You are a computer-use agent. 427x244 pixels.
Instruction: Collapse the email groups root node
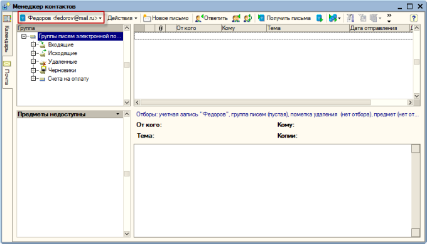click(24, 36)
